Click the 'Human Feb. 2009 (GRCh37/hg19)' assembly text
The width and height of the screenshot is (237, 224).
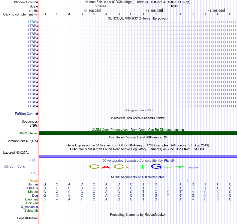(110, 2)
